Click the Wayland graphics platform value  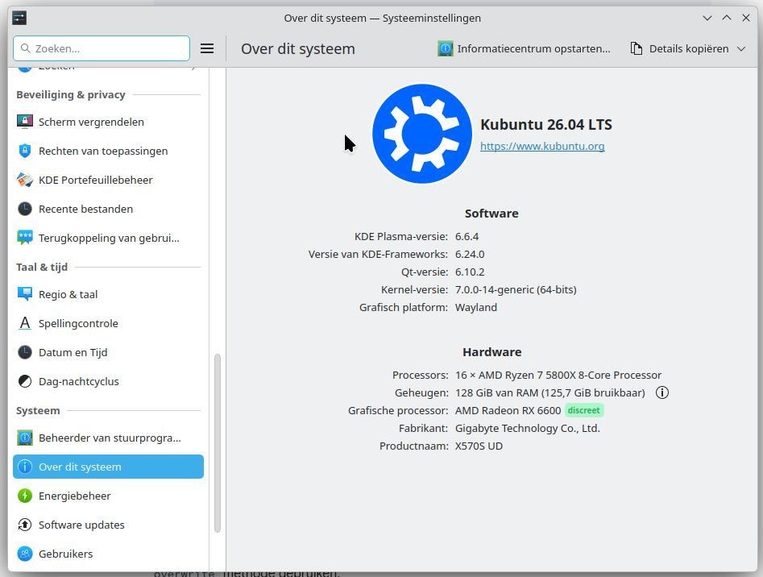(476, 308)
